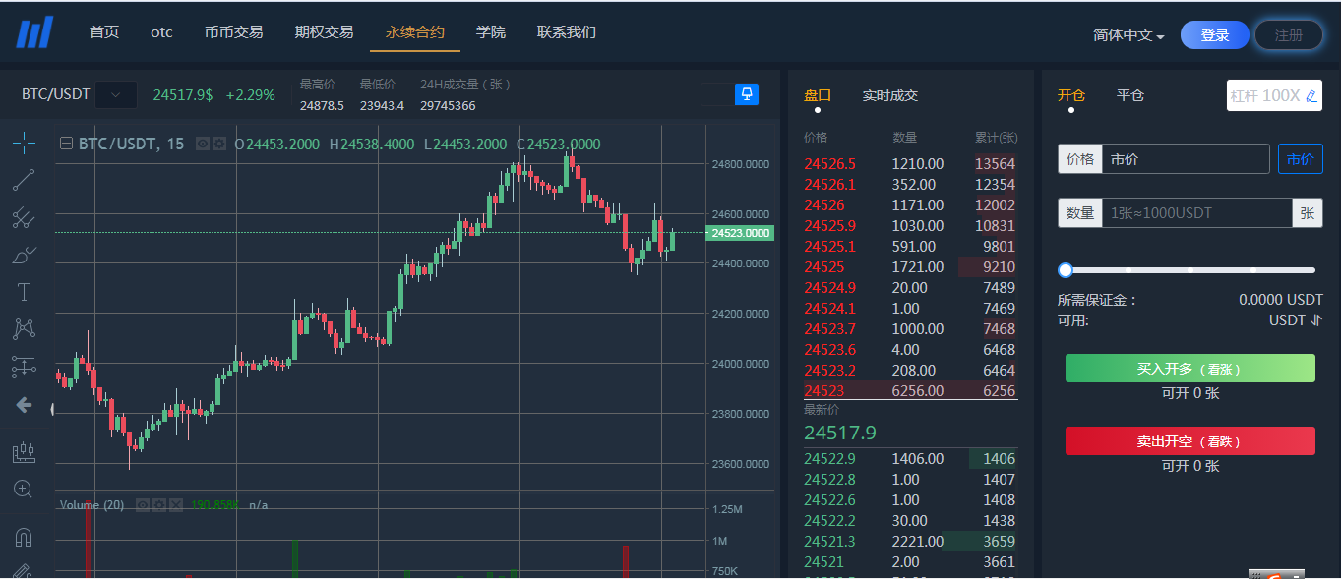The width and height of the screenshot is (1341, 579).
Task: Toggle the blue lamp theme switch
Action: click(x=747, y=94)
